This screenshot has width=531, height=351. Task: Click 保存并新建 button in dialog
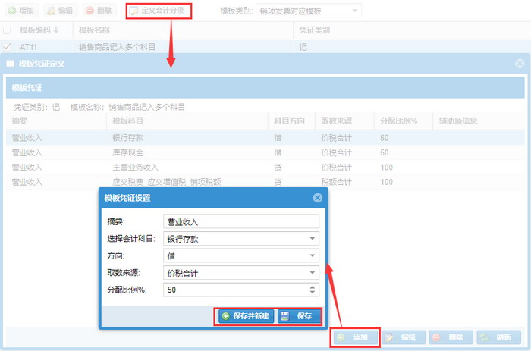coord(244,315)
